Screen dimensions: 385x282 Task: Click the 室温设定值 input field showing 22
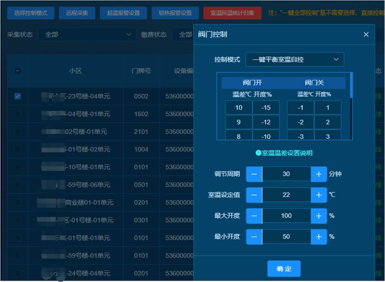point(286,195)
